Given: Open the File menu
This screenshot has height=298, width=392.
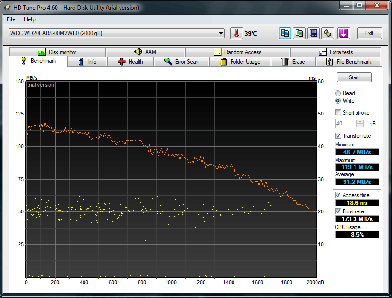Looking at the screenshot, I should tap(11, 19).
